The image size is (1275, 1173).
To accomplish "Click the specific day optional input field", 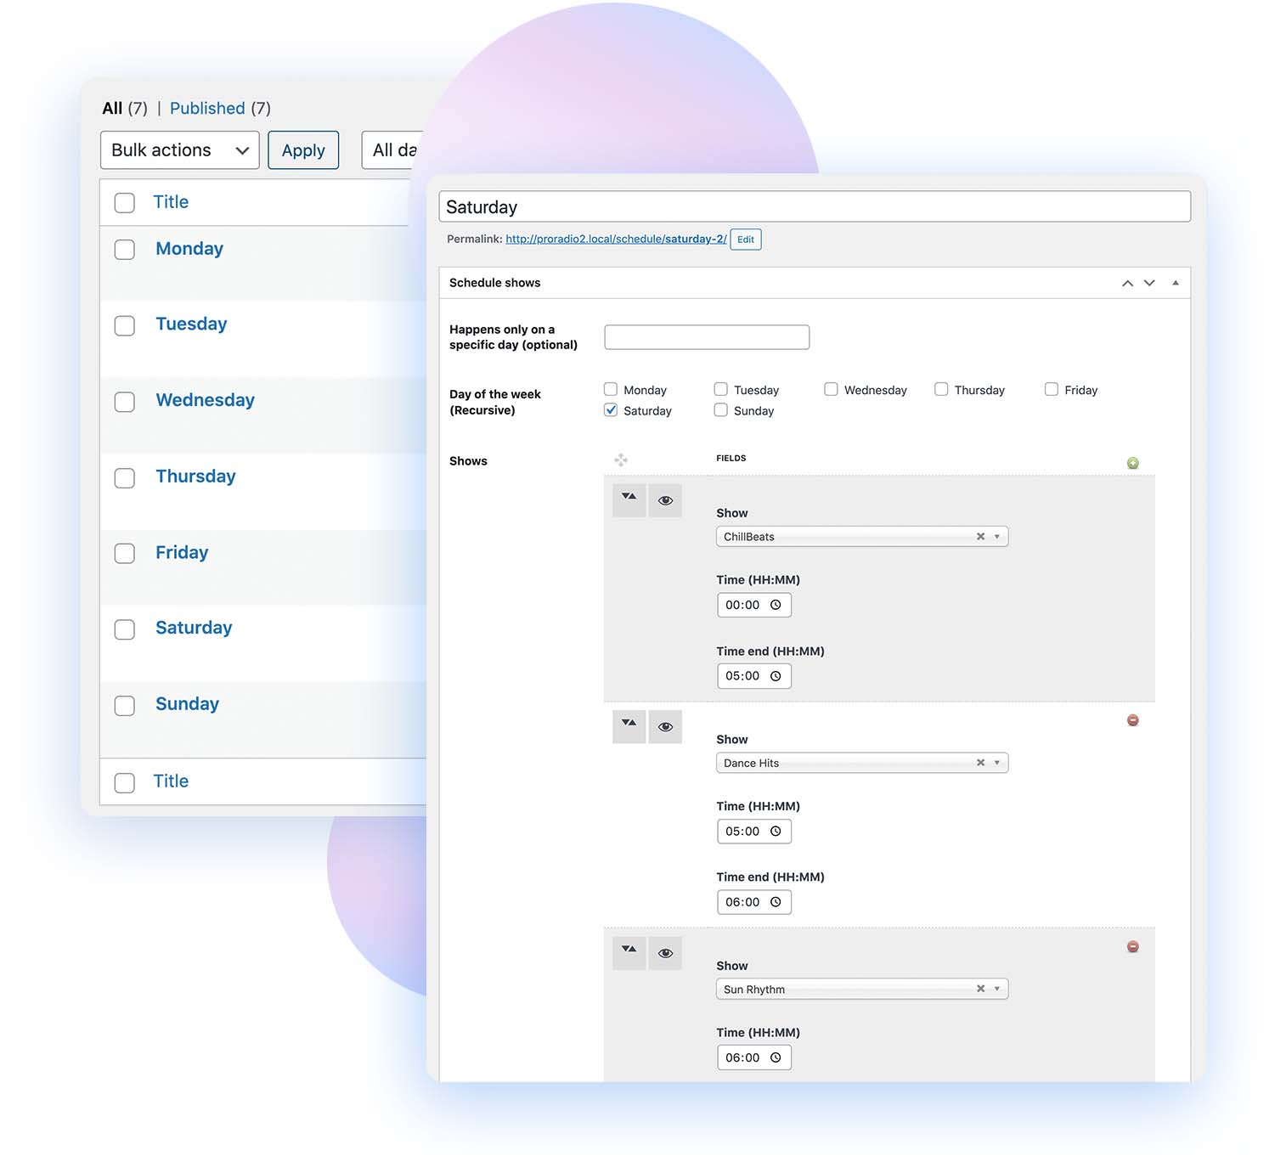I will coord(706,337).
